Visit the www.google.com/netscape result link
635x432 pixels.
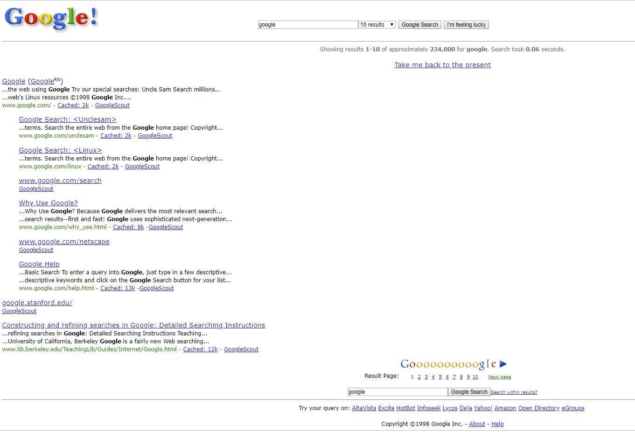64,242
